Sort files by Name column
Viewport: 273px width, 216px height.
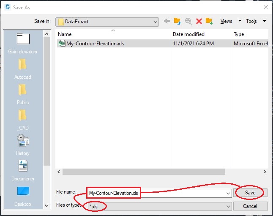[x=113, y=34]
